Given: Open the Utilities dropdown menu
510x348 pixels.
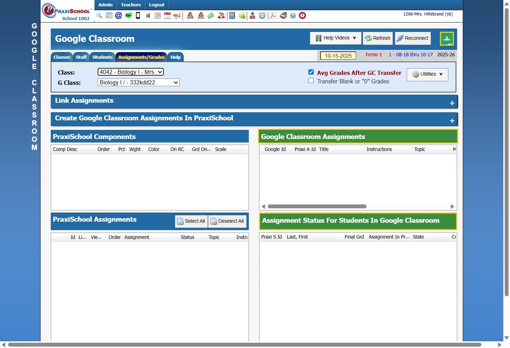Looking at the screenshot, I should [428, 75].
